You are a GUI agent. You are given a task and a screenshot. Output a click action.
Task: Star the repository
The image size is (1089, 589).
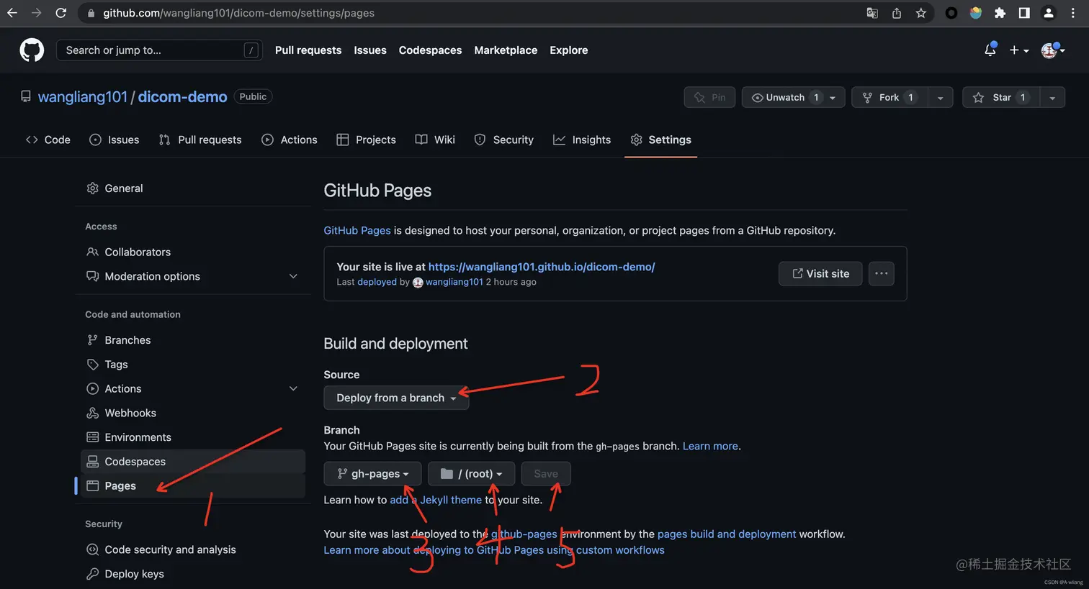pos(1001,97)
